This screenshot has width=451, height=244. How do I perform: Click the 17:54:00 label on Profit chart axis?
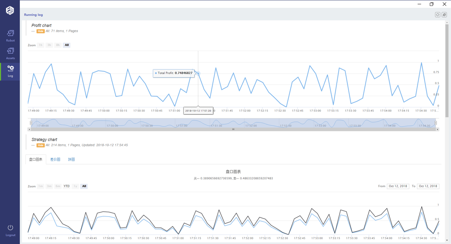pos(386,111)
